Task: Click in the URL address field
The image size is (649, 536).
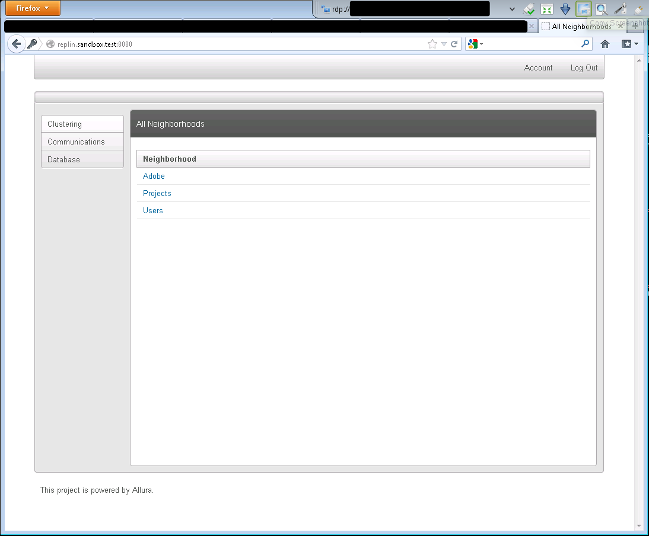Action: point(237,44)
